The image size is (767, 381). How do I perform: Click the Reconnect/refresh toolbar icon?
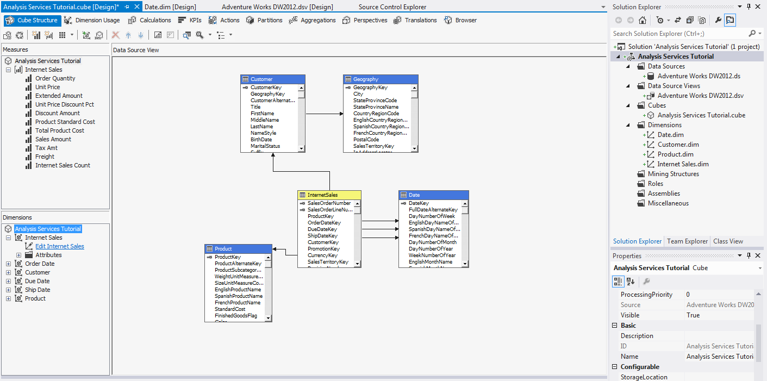coord(20,35)
